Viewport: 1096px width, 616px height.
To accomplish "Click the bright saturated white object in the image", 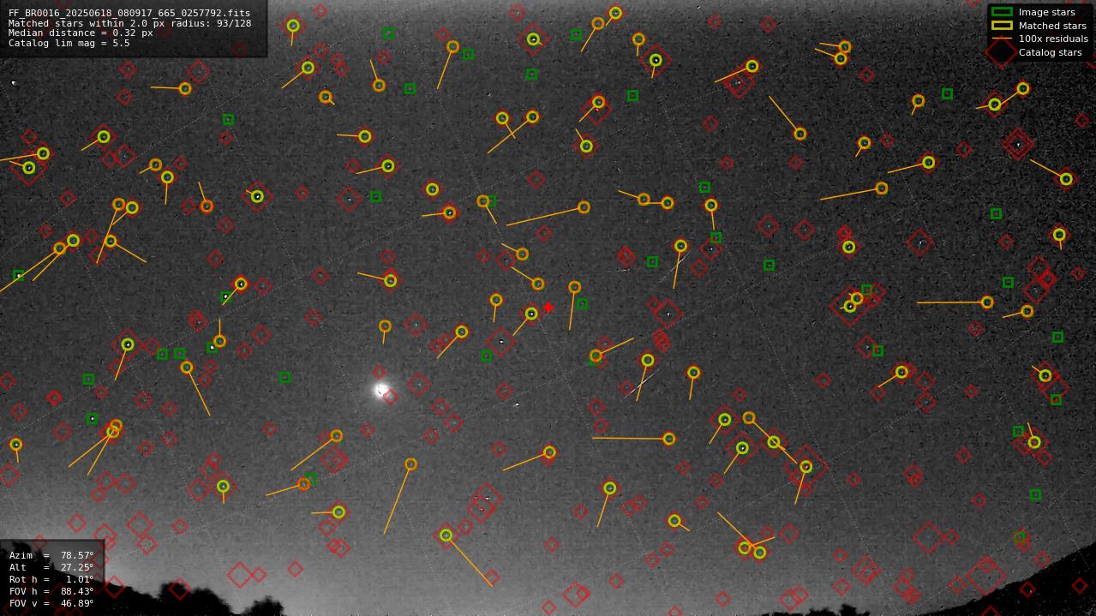I will [x=381, y=390].
